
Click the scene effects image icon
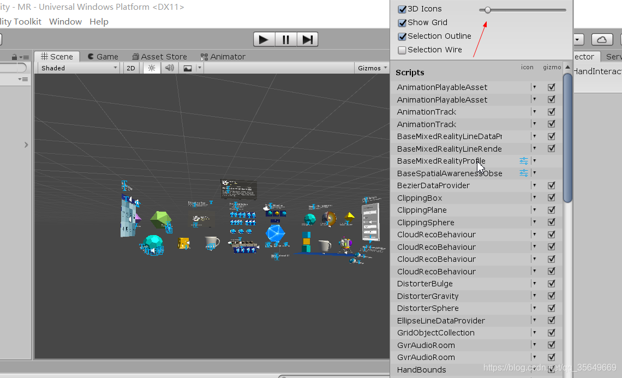[x=188, y=68]
